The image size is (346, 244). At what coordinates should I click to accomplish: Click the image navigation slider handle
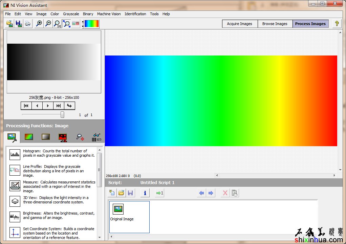coord(62,115)
